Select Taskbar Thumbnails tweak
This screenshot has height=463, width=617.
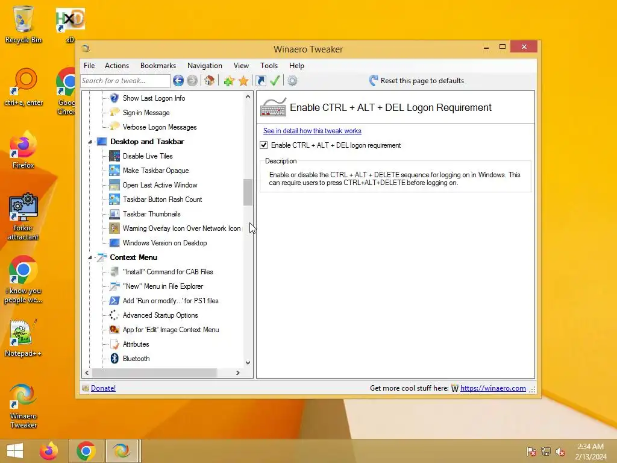pos(151,214)
